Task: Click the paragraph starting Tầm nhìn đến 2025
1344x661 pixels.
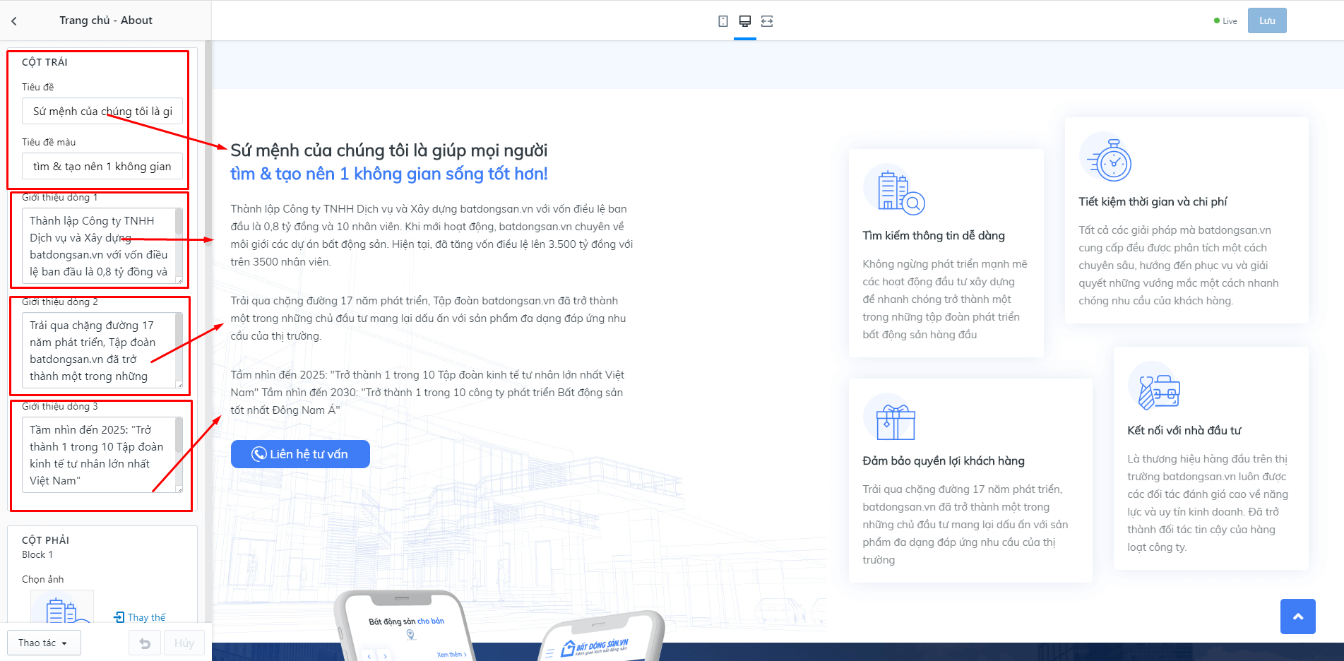Action: pyautogui.click(x=428, y=393)
